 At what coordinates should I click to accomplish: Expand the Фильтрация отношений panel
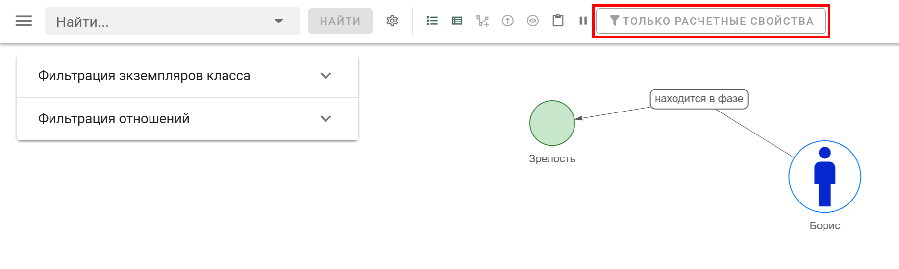point(187,119)
